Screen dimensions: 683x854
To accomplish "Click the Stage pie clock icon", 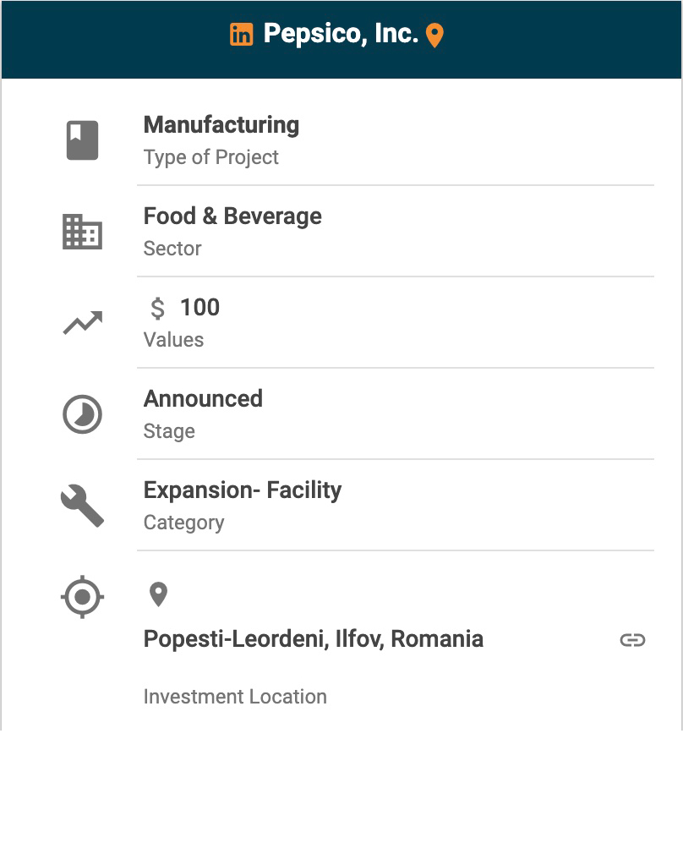I will [x=83, y=414].
